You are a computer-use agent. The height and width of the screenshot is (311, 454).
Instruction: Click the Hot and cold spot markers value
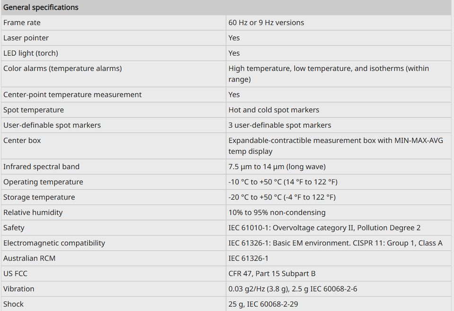(x=274, y=110)
